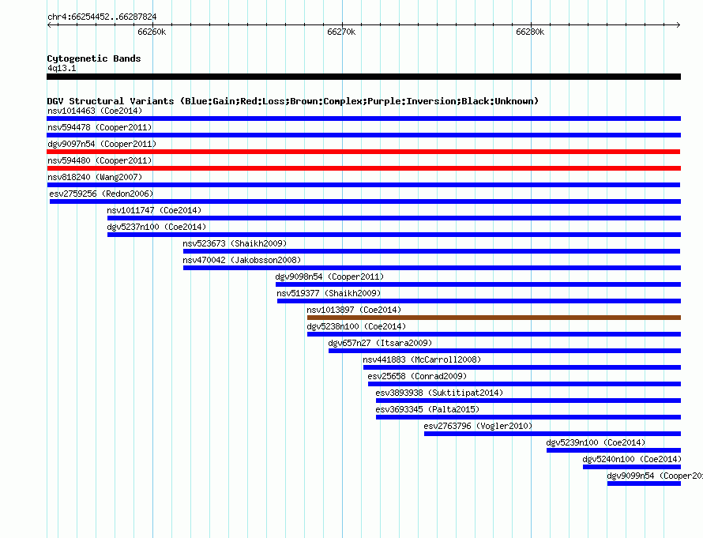Click the right arrow of the ruler
Screen dimensions: 703x538
click(x=679, y=25)
